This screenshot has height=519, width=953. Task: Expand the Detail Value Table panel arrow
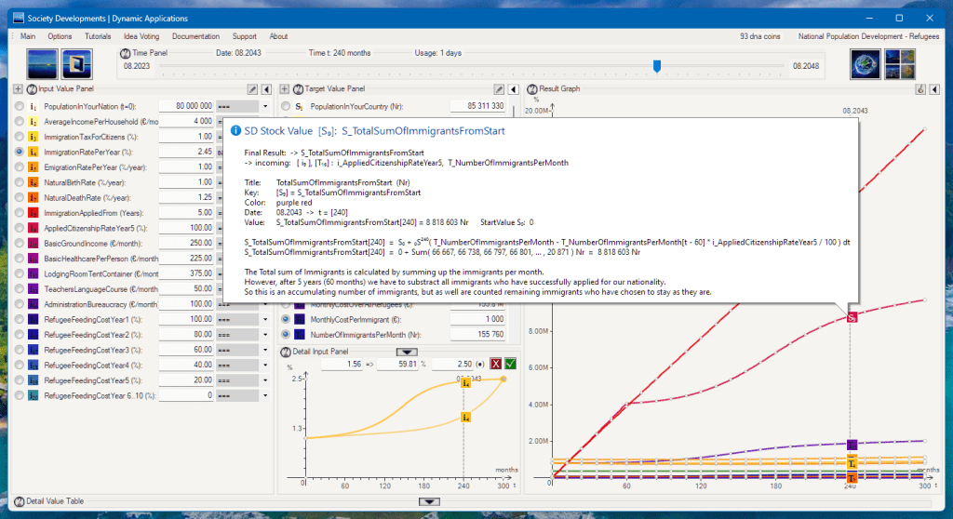tap(429, 501)
